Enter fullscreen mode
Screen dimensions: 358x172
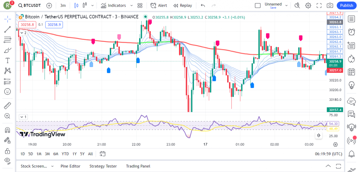pyautogui.click(x=319, y=6)
